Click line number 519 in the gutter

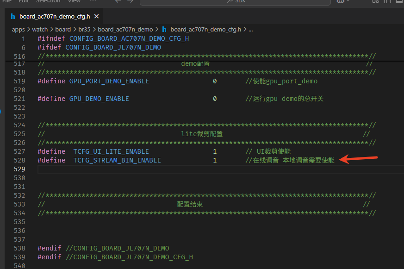pos(19,81)
